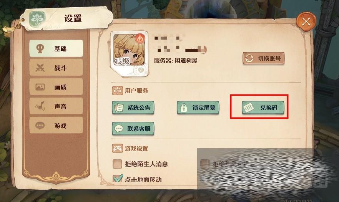Click the picture icon beside 画质

(40, 87)
